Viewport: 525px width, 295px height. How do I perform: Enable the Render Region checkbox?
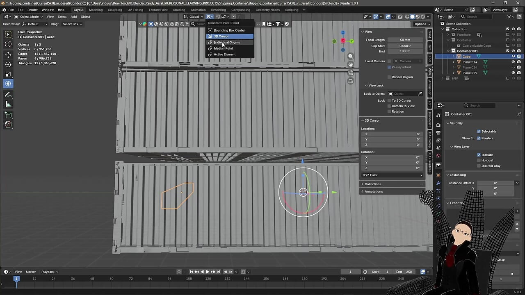point(389,77)
